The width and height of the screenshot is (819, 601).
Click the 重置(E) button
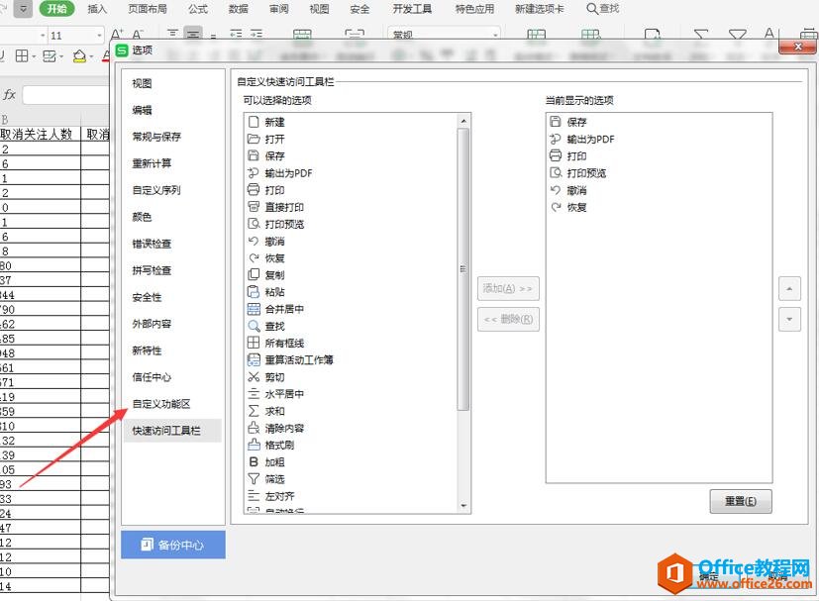741,501
